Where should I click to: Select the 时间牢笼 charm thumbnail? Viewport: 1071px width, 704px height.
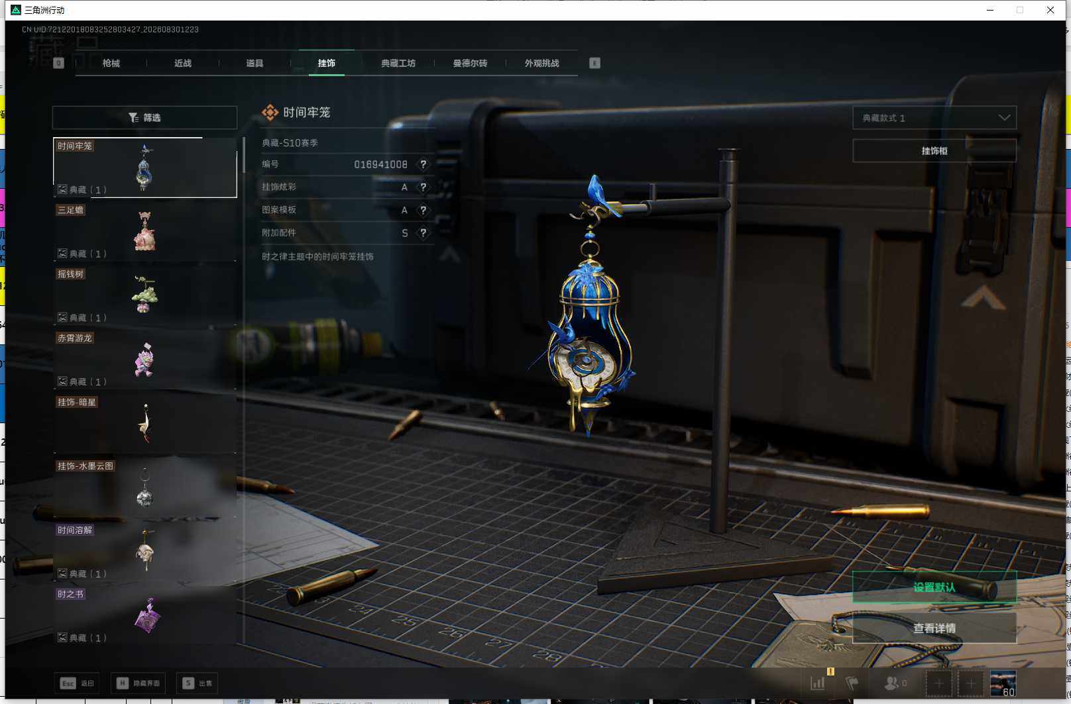pos(145,167)
